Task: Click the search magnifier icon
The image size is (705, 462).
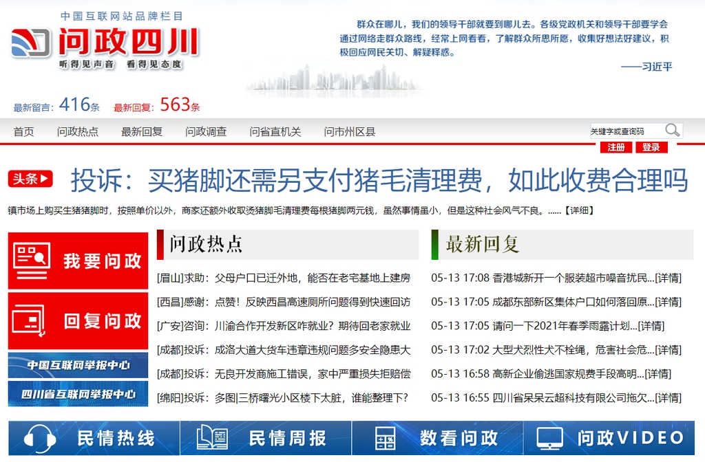Action: [x=673, y=130]
